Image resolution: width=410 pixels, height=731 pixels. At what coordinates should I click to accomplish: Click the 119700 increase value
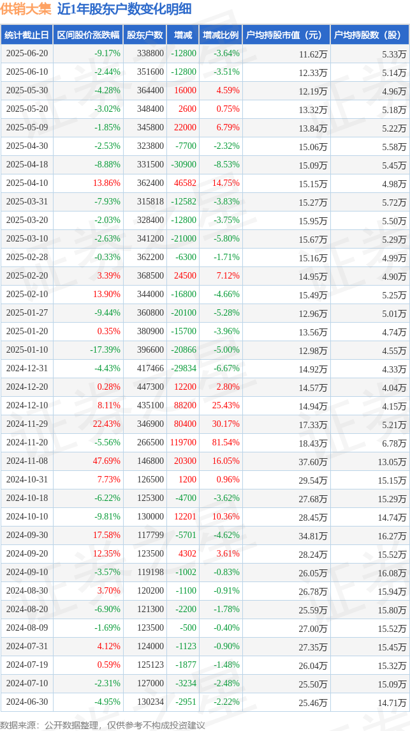pos(184,442)
